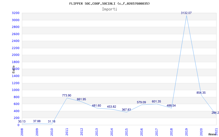Click the 579.09 label for 2016
Image resolution: width=219 pixels, height=137 pixels.
pyautogui.click(x=141, y=102)
